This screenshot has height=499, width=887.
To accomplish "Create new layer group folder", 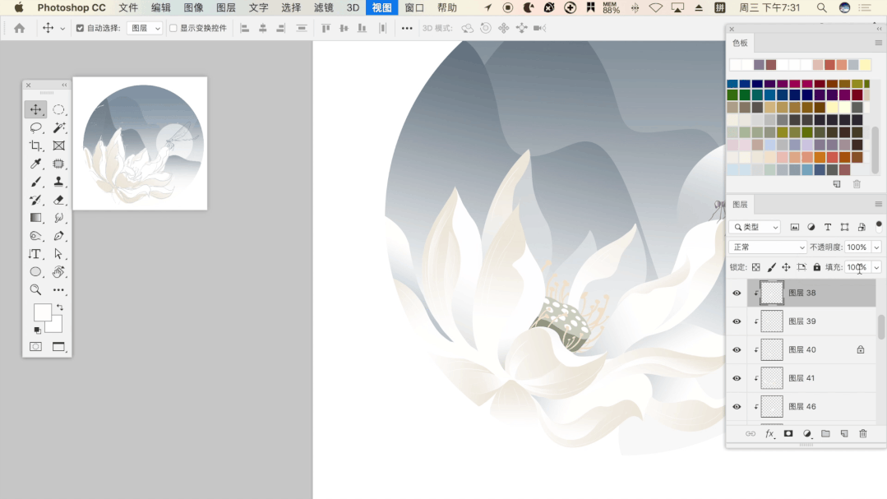I will (825, 433).
